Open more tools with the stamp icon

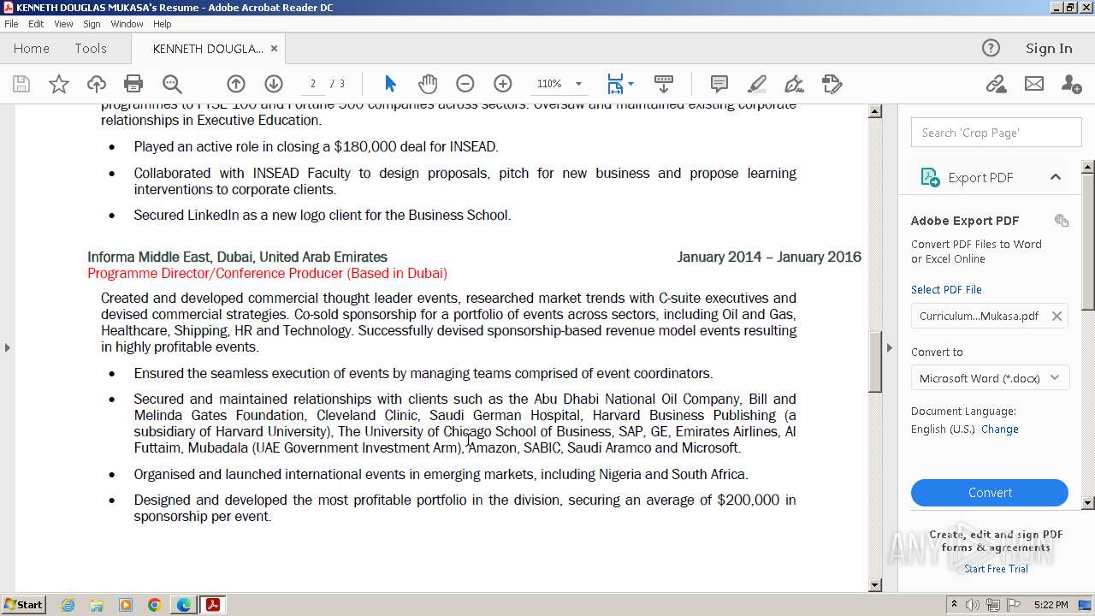click(x=832, y=84)
